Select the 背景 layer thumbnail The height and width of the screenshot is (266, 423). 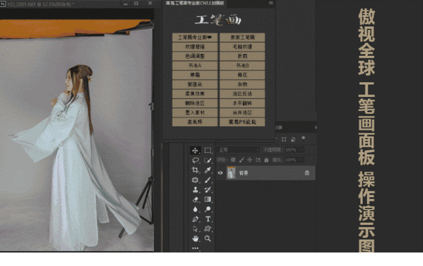pyautogui.click(x=231, y=173)
